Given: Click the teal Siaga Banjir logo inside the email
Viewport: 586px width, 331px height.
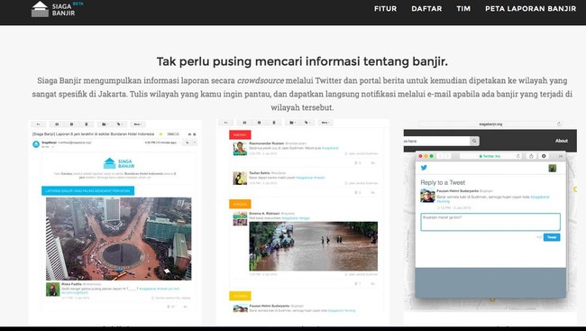Looking at the screenshot, I should pyautogui.click(x=119, y=163).
